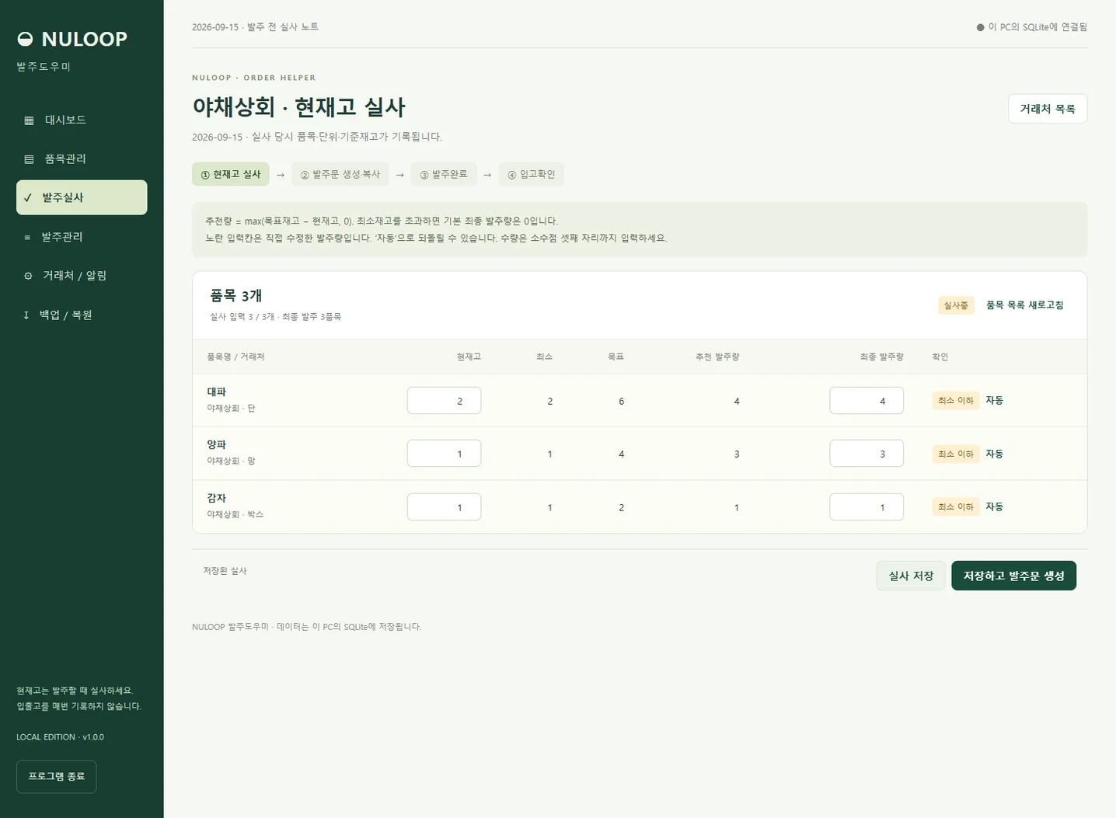The width and height of the screenshot is (1116, 818).
Task: Click the NULOOP logo icon
Action: (x=25, y=39)
